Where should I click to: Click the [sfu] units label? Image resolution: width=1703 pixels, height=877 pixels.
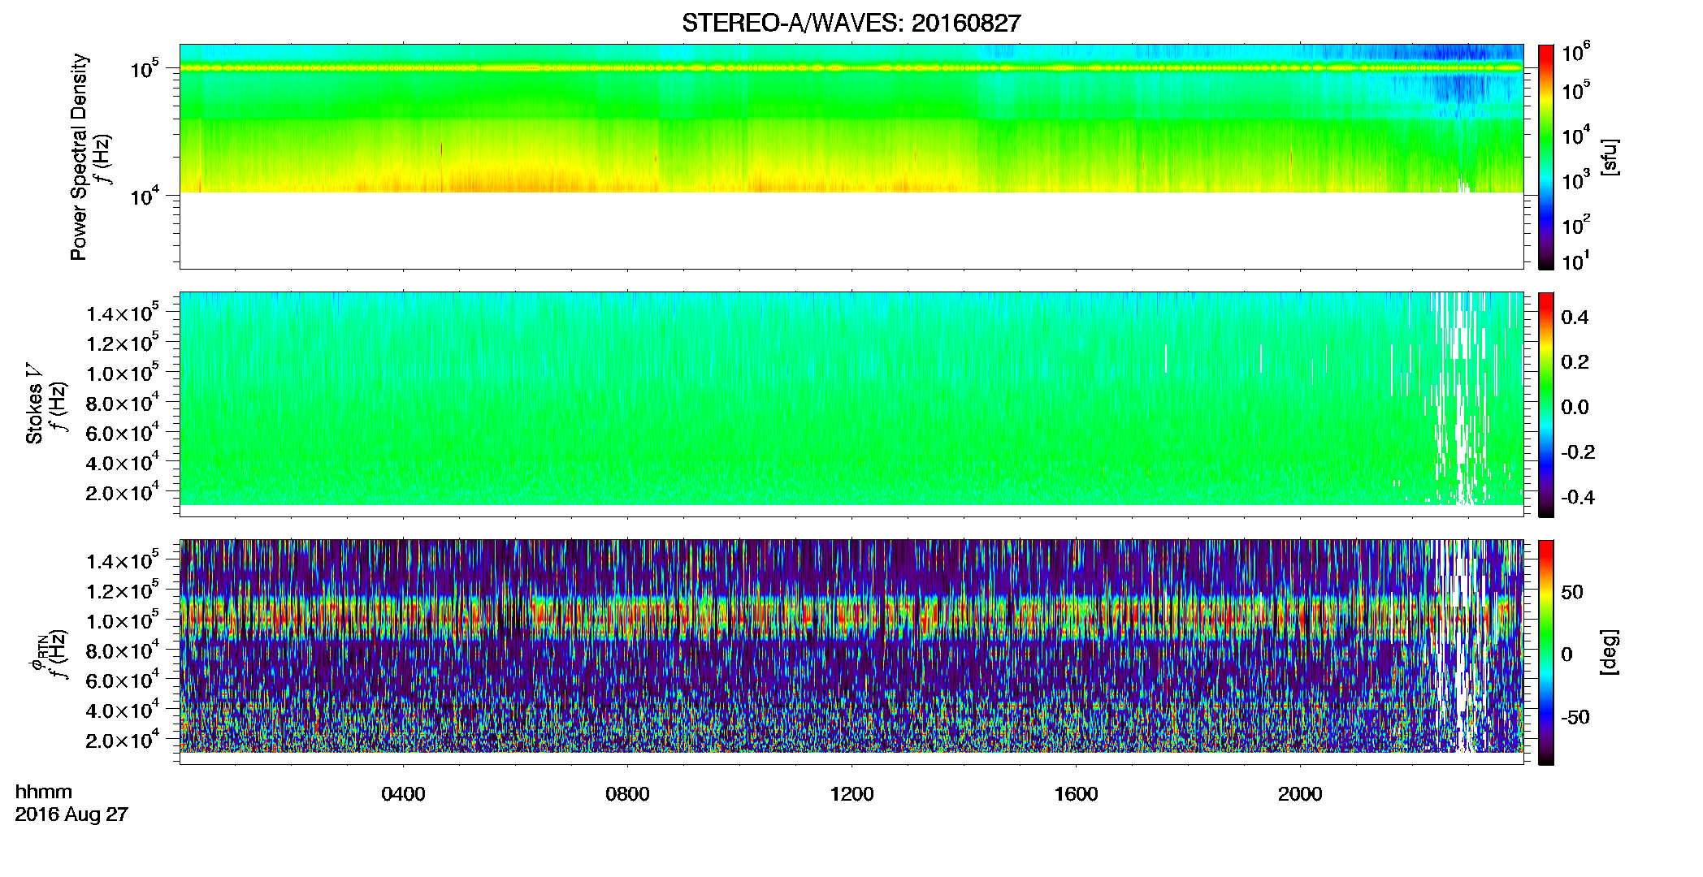tap(1608, 158)
